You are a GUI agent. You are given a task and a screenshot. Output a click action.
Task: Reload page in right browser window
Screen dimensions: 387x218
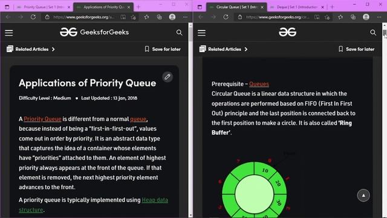click(x=226, y=17)
